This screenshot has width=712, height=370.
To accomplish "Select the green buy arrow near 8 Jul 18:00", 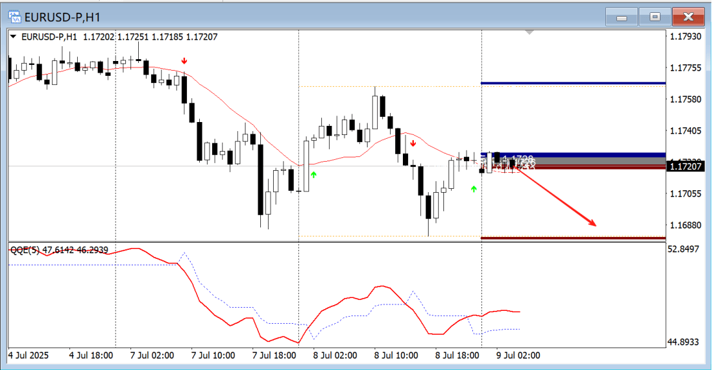I will [x=474, y=189].
